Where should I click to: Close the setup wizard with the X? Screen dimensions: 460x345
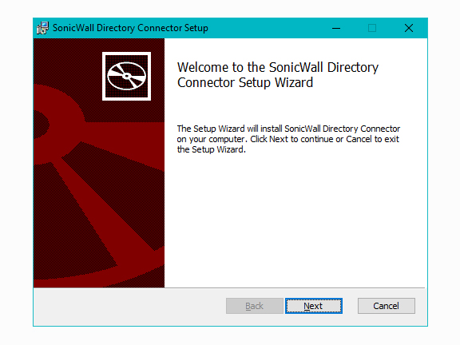click(409, 28)
